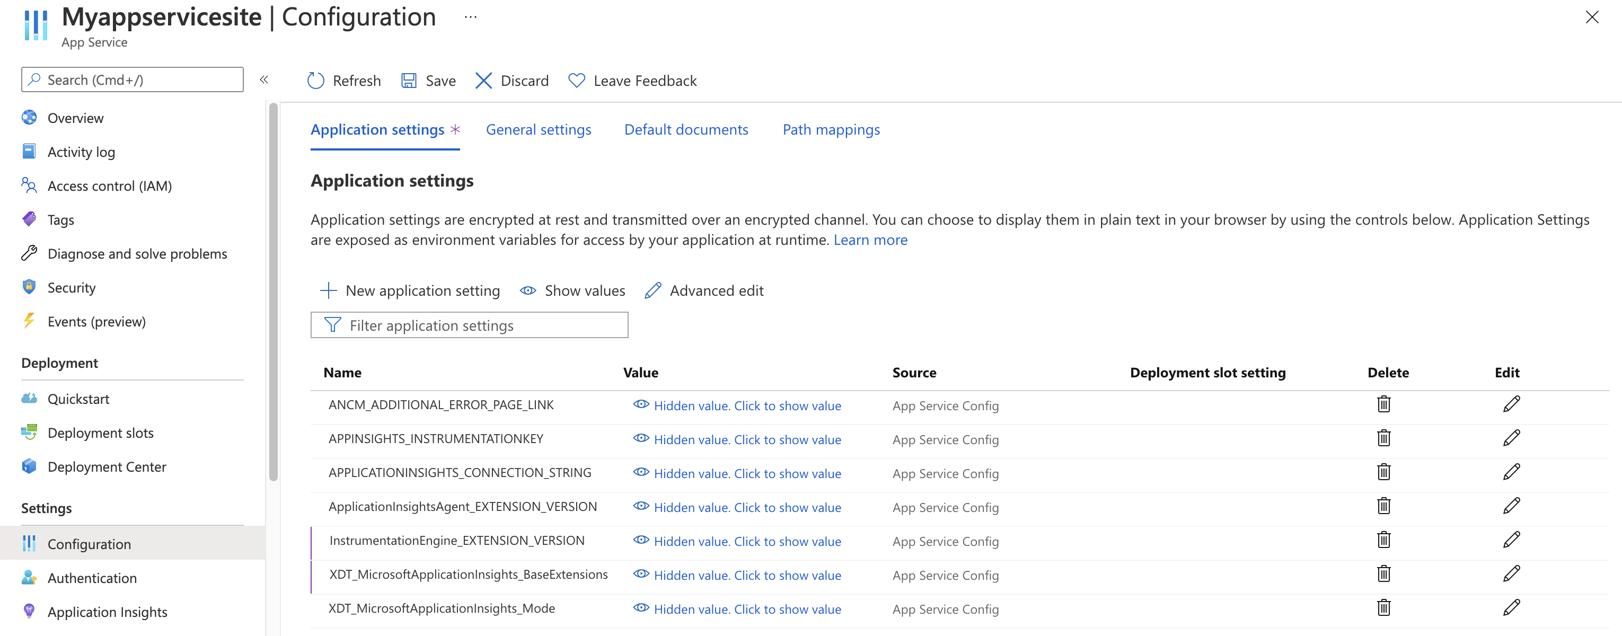This screenshot has height=636, width=1622.
Task: Click the Advanced edit pencil icon
Action: 653,289
